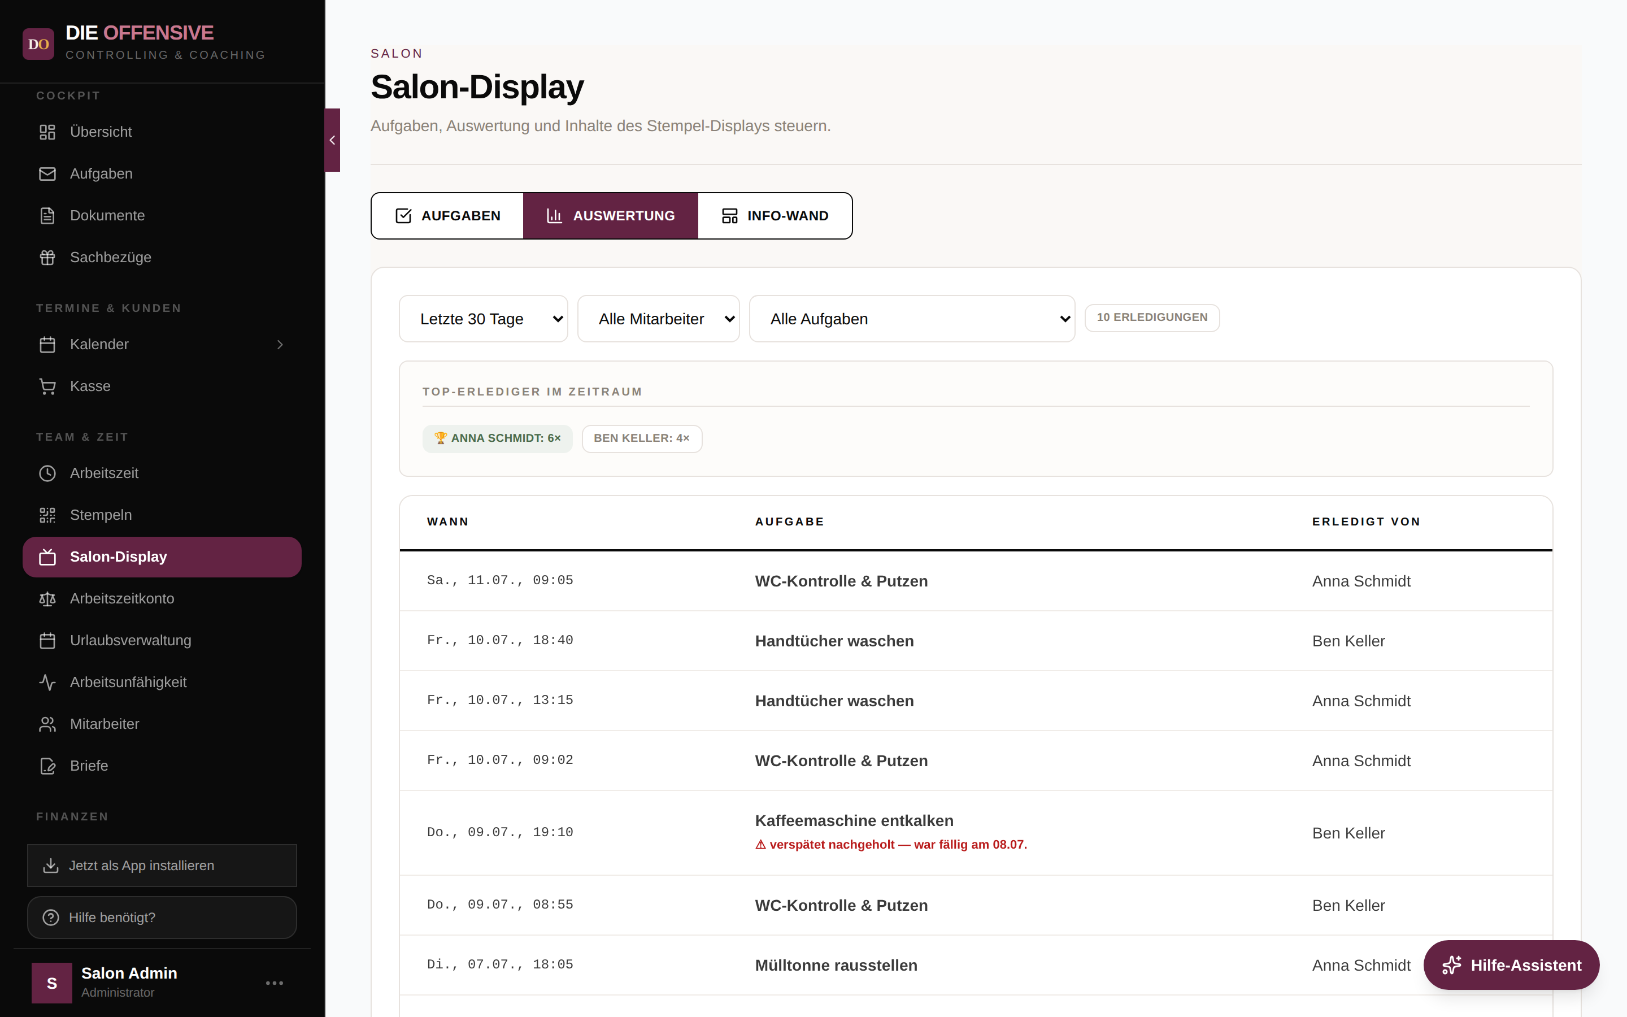Click the Die Offensive brand title
The width and height of the screenshot is (1627, 1017).
(140, 32)
